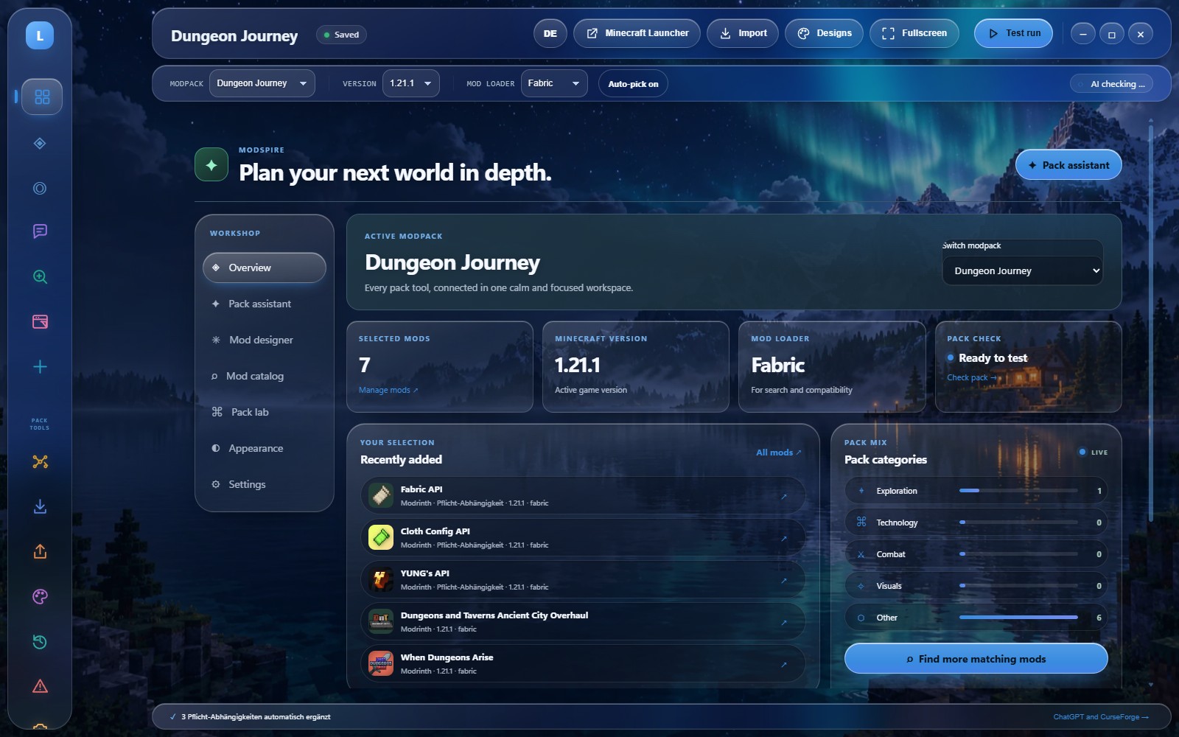Click the magnifier zoom icon in sidebar

coord(41,277)
